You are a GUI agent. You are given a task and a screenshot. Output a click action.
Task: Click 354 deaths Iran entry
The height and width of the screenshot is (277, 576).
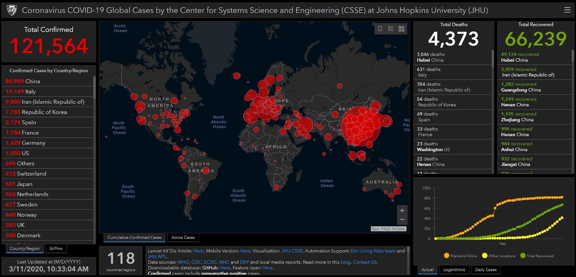(453, 87)
